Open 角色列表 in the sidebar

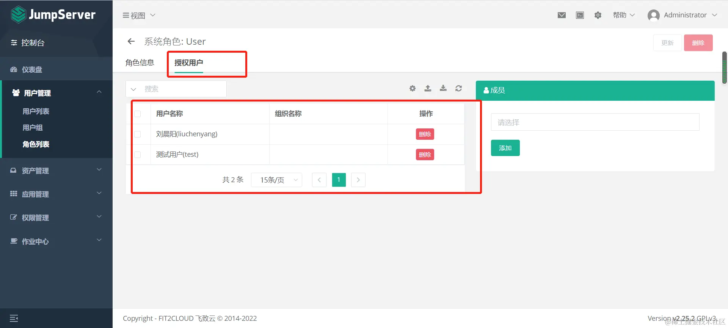pos(36,144)
